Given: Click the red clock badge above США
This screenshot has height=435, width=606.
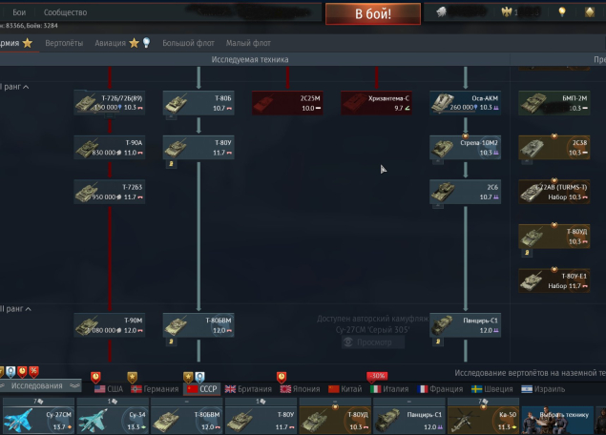Looking at the screenshot, I should 95,377.
